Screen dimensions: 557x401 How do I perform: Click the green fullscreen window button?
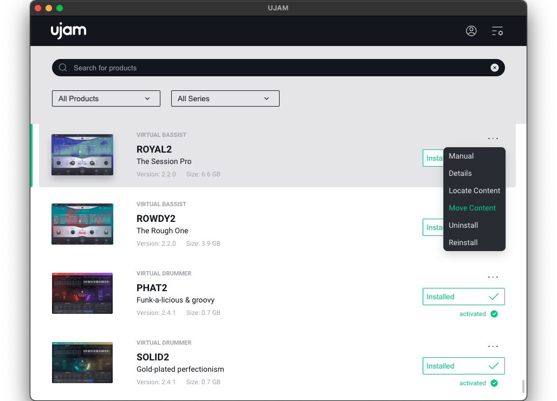[x=60, y=8]
